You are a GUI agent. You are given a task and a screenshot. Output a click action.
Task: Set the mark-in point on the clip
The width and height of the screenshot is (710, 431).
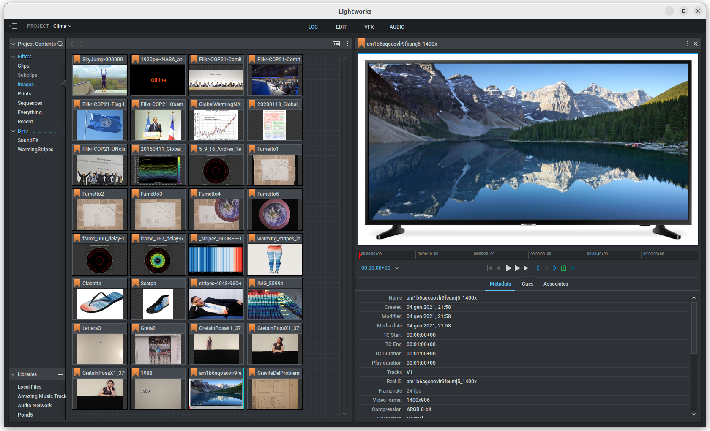538,268
